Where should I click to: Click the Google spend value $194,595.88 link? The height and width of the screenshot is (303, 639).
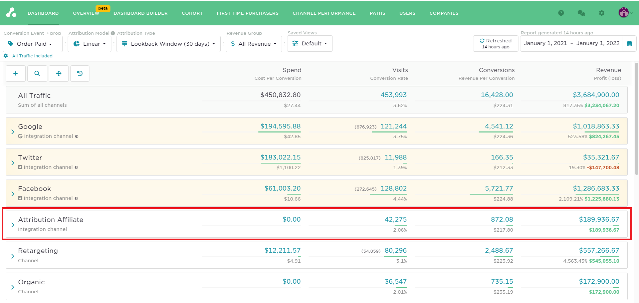pyautogui.click(x=280, y=126)
